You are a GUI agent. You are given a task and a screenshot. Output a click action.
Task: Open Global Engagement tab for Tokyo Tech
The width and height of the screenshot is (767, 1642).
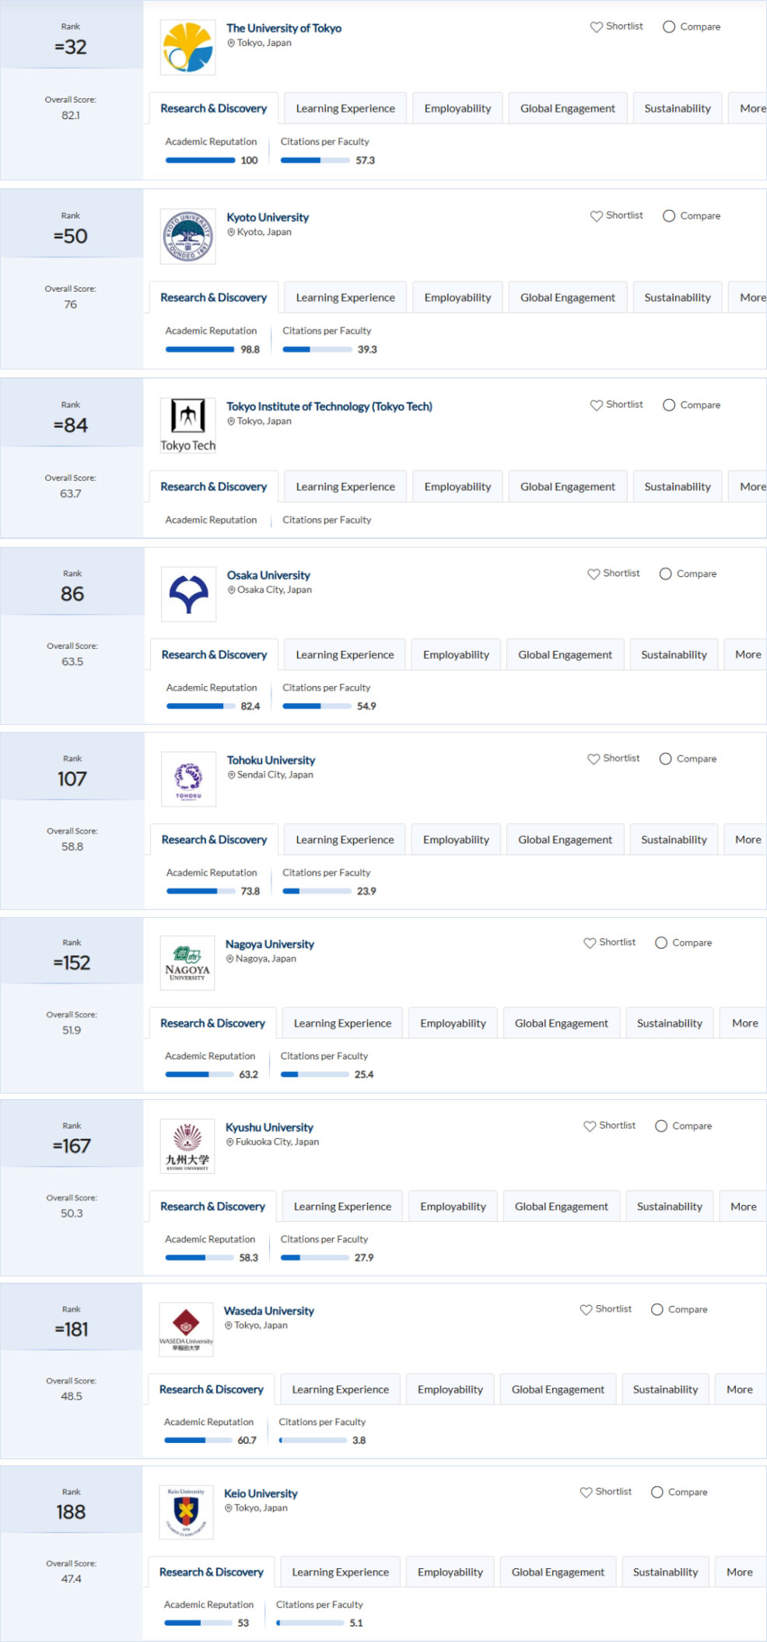point(568,487)
